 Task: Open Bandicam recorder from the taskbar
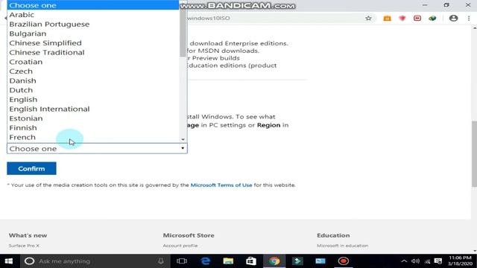344,261
